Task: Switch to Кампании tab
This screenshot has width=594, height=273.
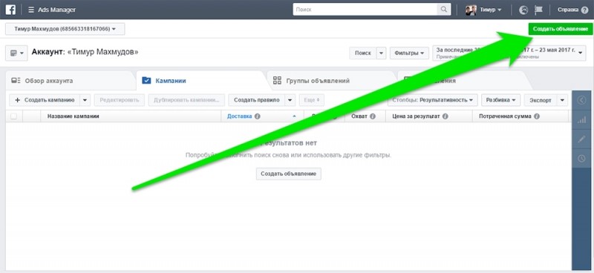Action: 201,81
